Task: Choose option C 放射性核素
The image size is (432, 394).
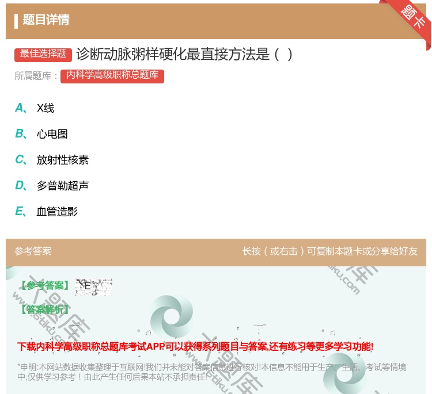Action: [52, 160]
